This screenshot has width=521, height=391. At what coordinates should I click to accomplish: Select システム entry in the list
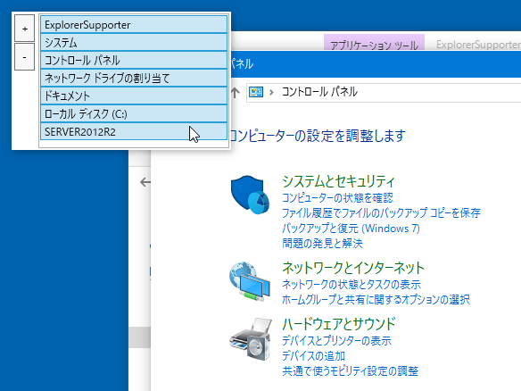134,43
